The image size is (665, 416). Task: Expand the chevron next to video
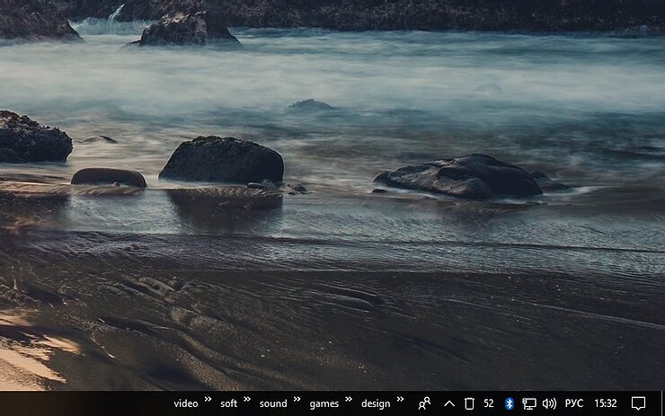click(x=208, y=399)
